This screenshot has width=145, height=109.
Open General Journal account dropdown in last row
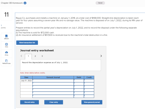pos(53,96)
